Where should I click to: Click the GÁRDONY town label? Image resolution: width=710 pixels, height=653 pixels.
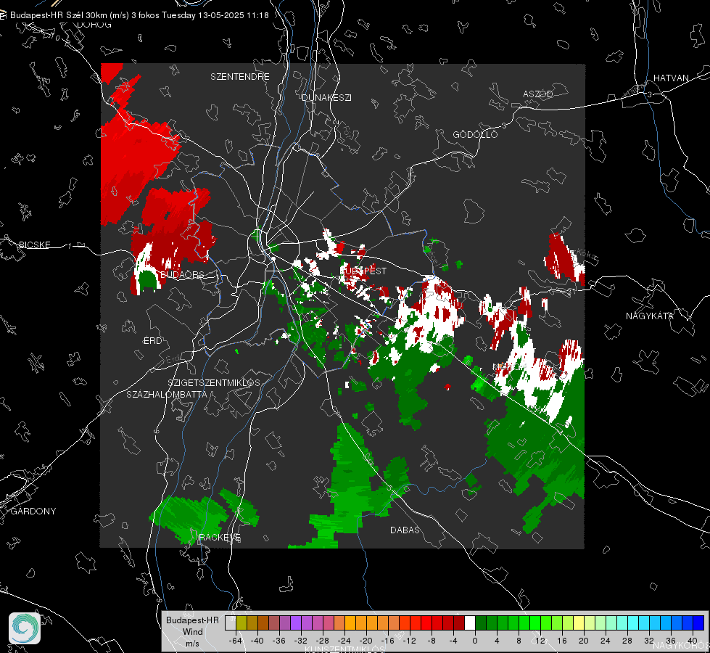[33, 512]
